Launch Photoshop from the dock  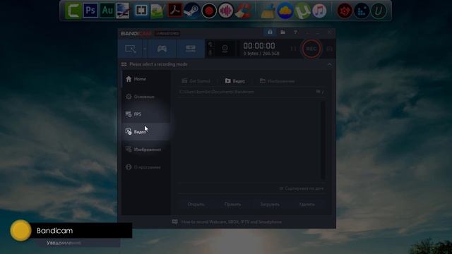tap(90, 11)
